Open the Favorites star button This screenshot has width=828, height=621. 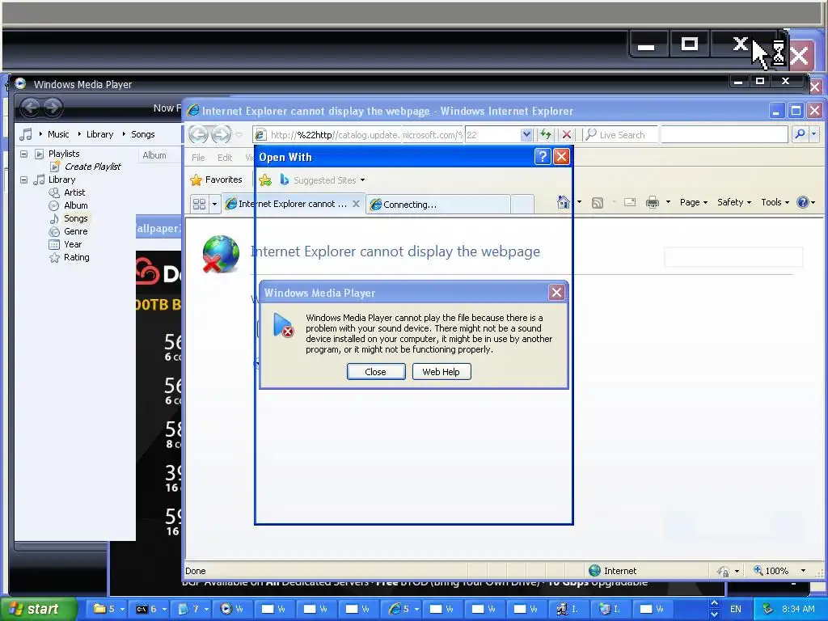click(x=216, y=180)
